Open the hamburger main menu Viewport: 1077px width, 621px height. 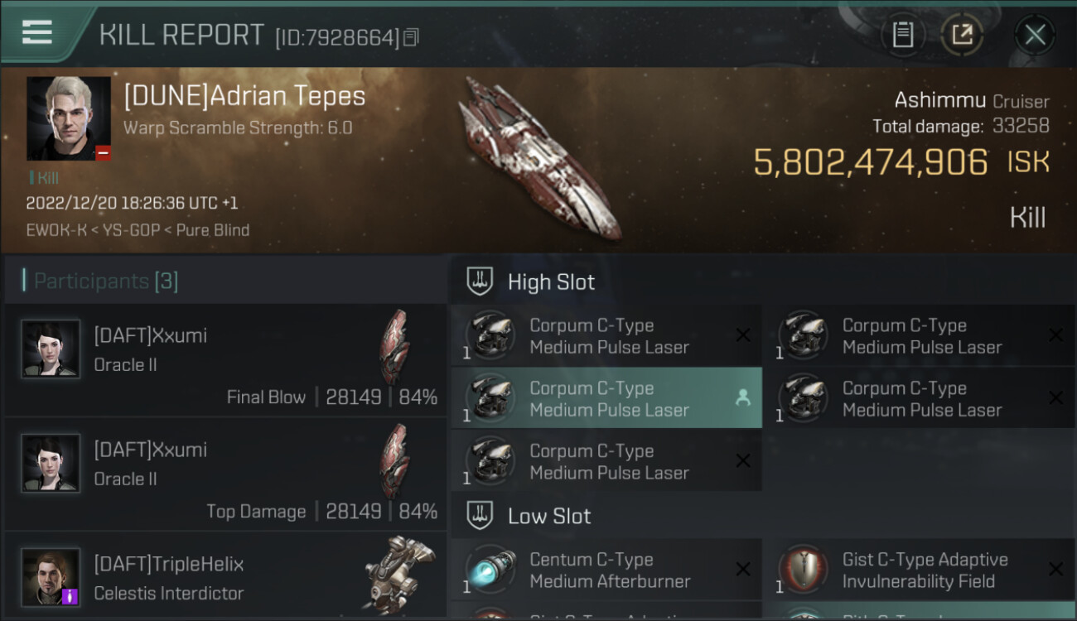[37, 33]
